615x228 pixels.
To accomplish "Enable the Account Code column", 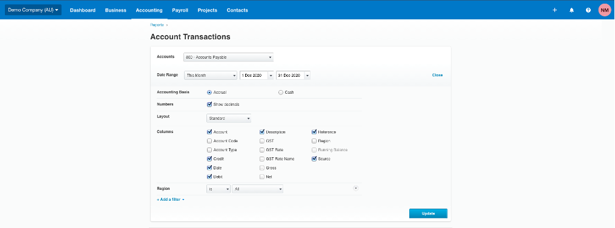I will coord(209,141).
